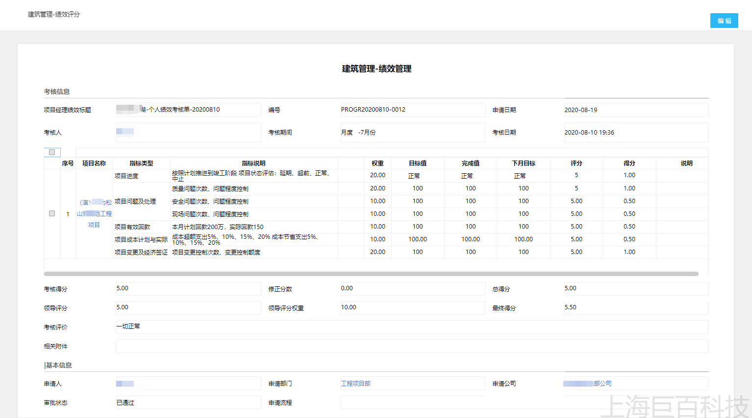Click the 考核得分 field
Image resolution: width=752 pixels, height=418 pixels.
point(188,288)
